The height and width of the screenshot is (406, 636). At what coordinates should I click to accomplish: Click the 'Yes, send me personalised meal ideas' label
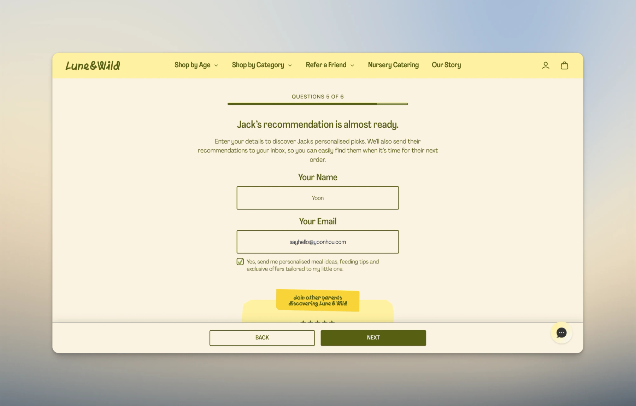313,265
